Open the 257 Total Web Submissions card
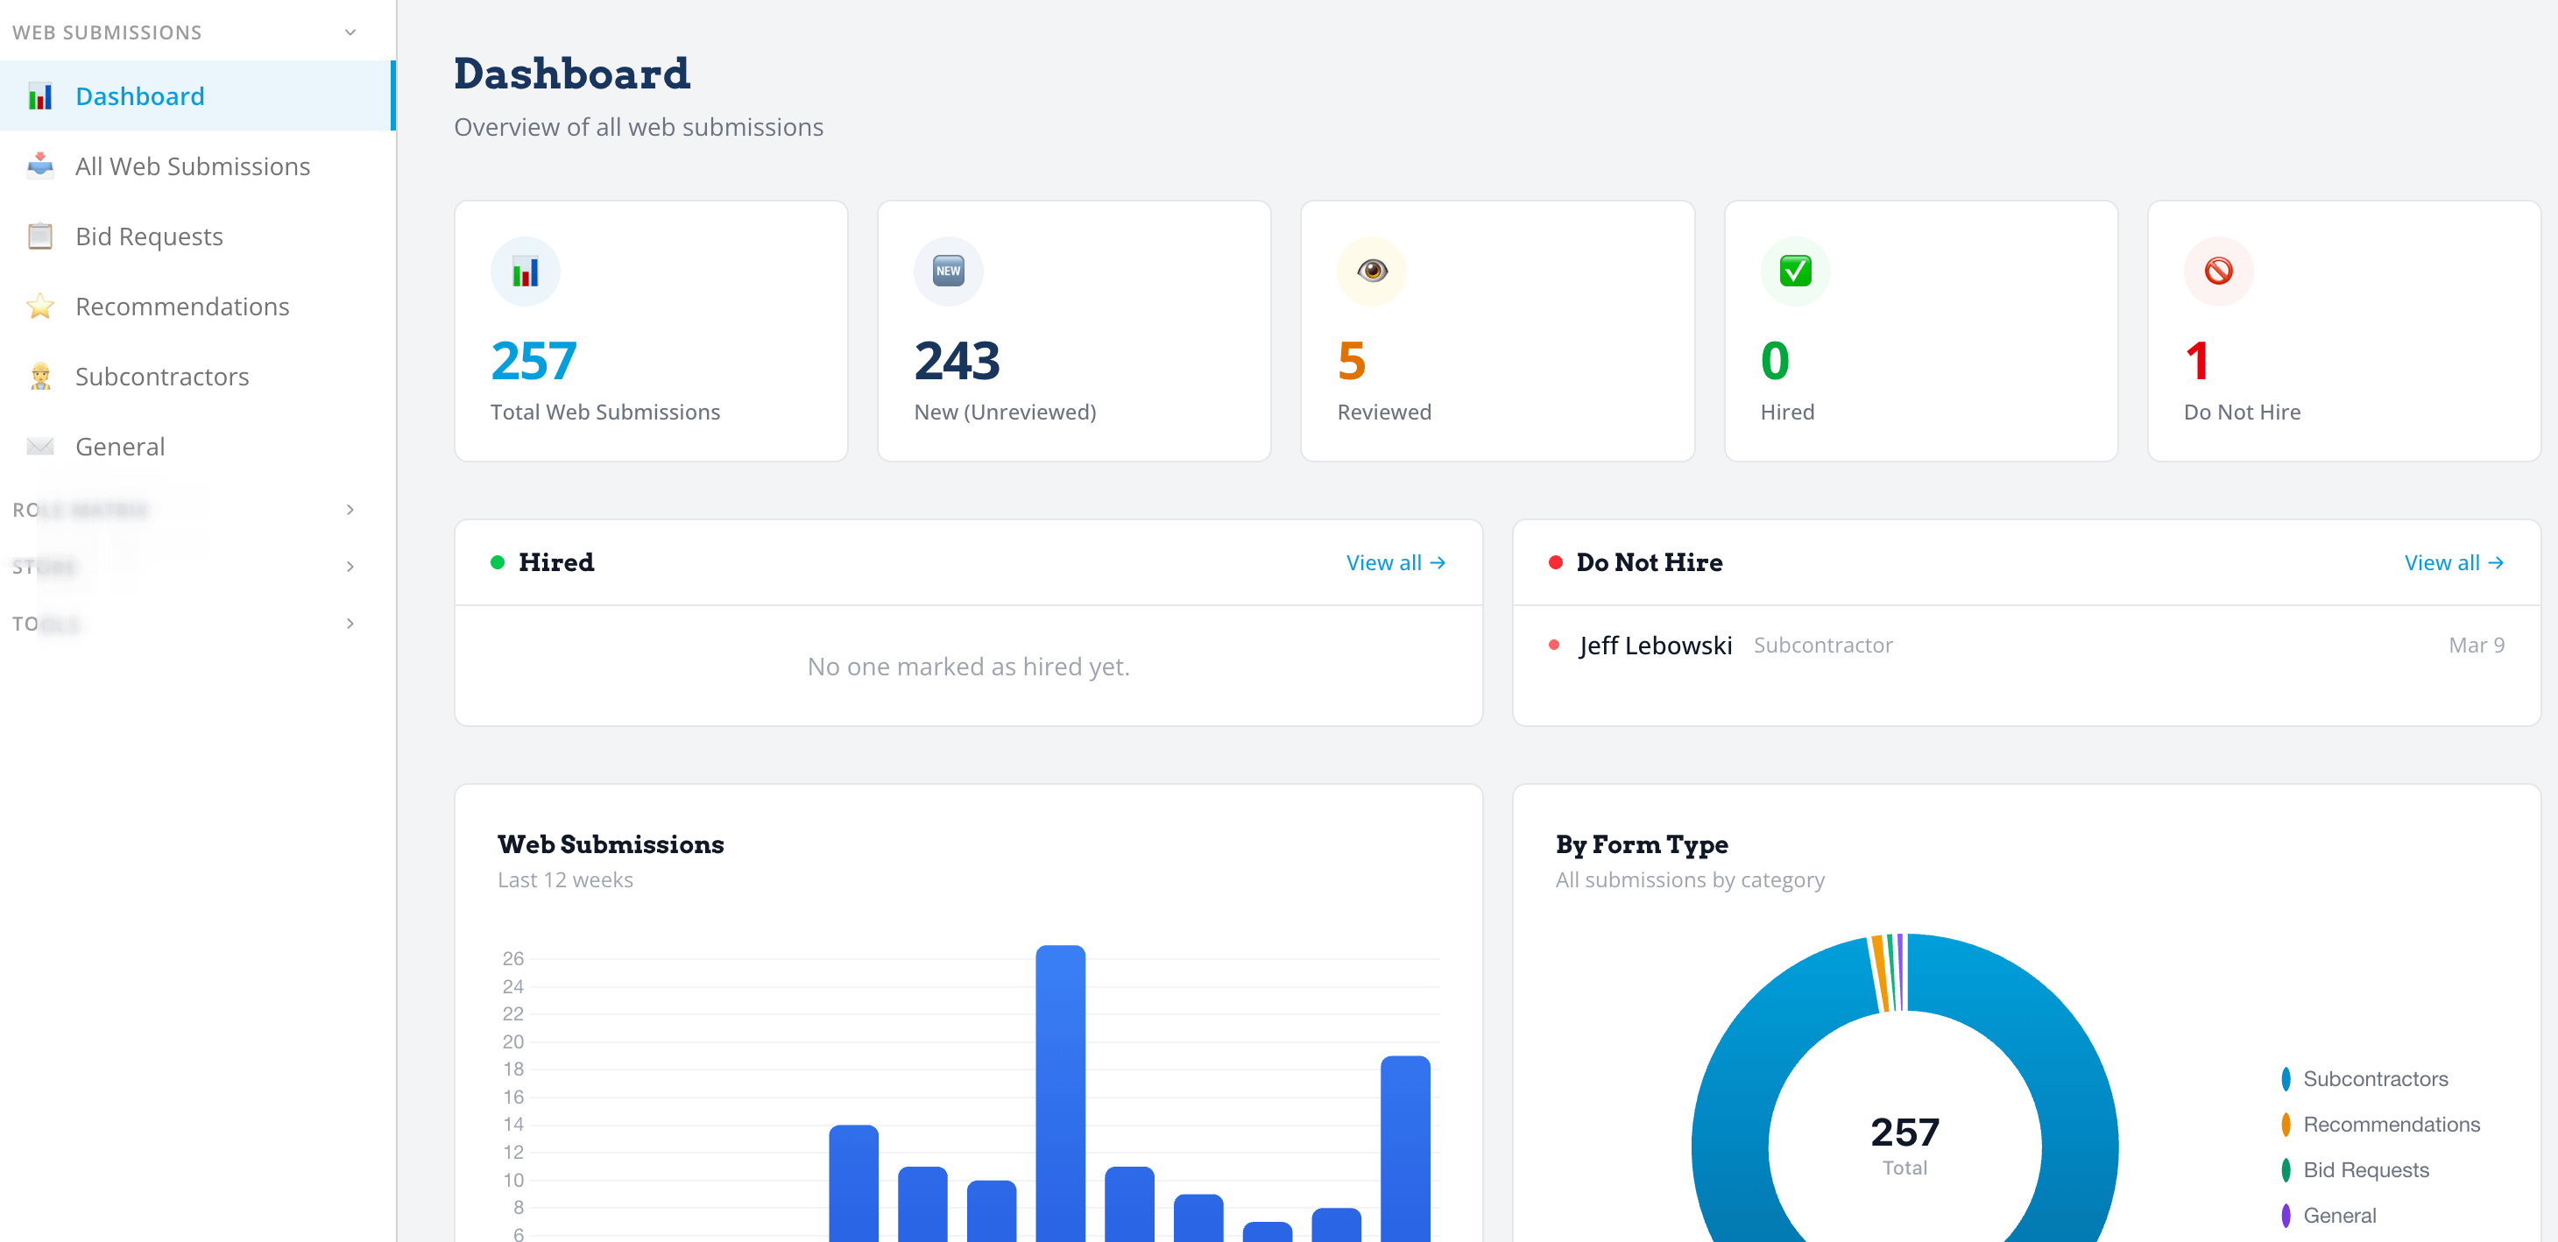Image resolution: width=2558 pixels, height=1242 pixels. 650,330
